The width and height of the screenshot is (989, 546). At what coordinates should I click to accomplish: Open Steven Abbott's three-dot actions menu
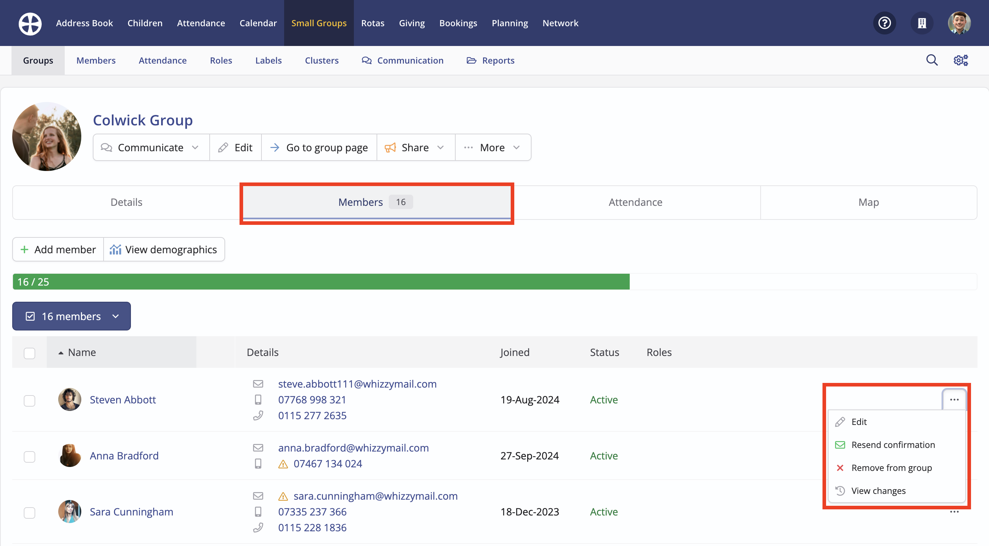[x=954, y=399]
